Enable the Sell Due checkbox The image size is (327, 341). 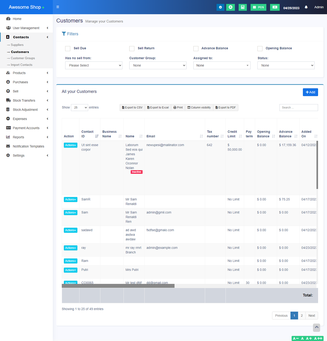click(x=68, y=48)
